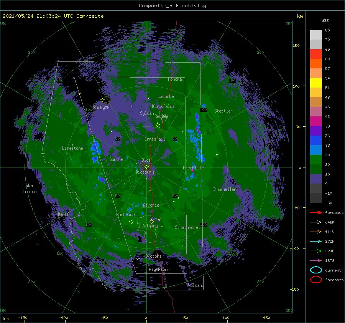The height and width of the screenshot is (323, 345).
Task: Click the Cochrane label
Action: pyautogui.click(x=125, y=215)
